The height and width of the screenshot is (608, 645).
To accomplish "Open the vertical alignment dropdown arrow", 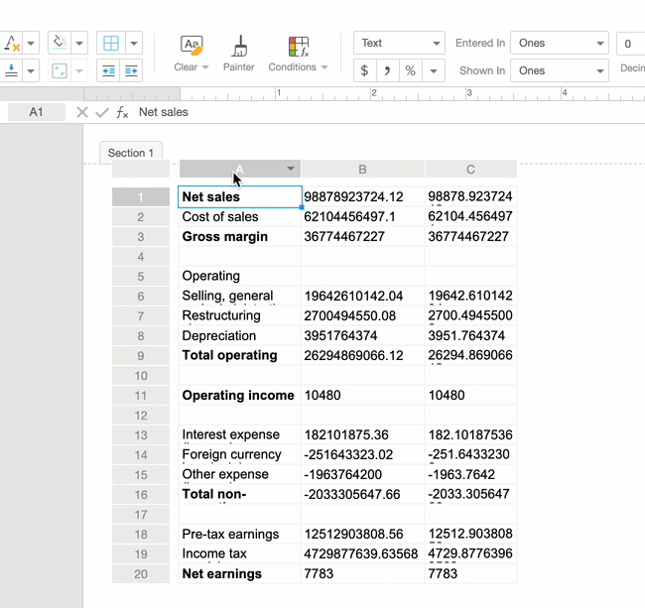I will [x=31, y=70].
